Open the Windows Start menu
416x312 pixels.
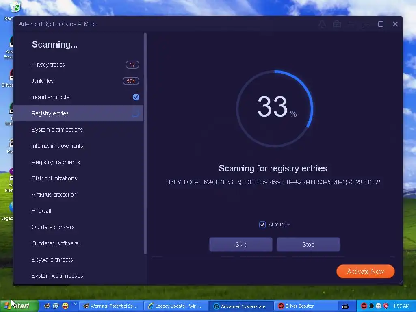(x=19, y=306)
